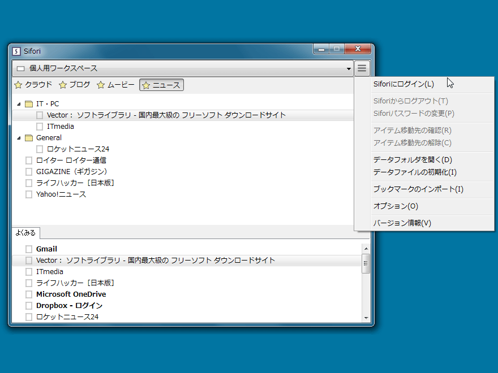498x373 pixels.
Task: Tick the ITmedia checkbox in よくみる list
Action: click(29, 272)
